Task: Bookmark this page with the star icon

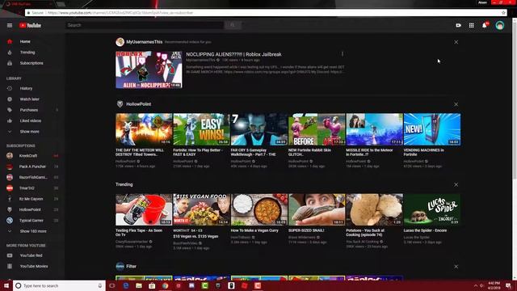Action: click(x=503, y=13)
